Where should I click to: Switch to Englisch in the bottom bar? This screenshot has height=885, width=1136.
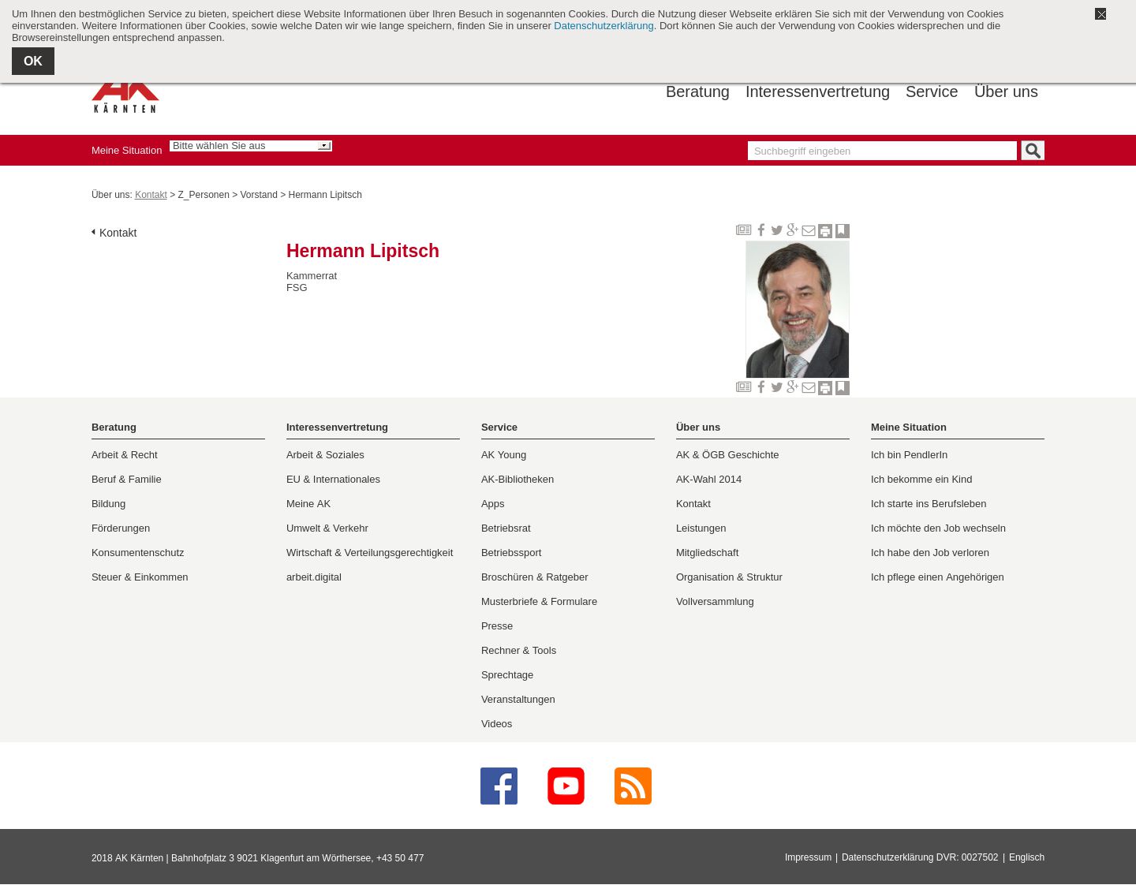tap(1026, 857)
